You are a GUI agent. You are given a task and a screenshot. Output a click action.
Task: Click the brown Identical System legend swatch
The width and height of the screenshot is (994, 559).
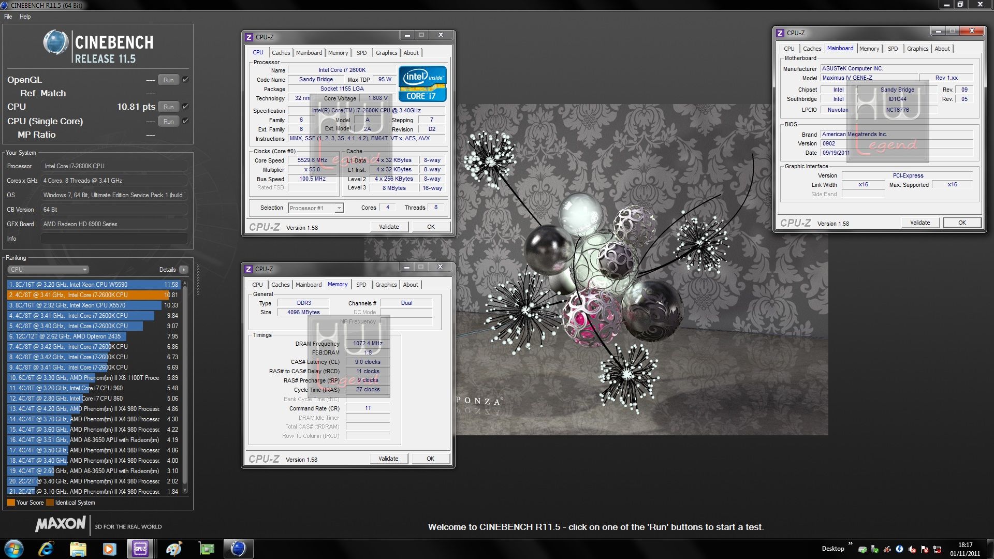[x=50, y=503]
